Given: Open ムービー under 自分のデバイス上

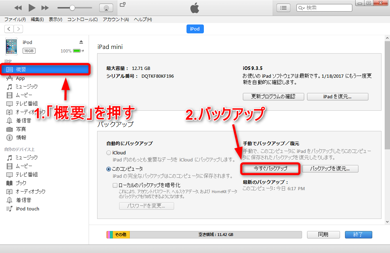Looking at the screenshot, I should (24, 166).
